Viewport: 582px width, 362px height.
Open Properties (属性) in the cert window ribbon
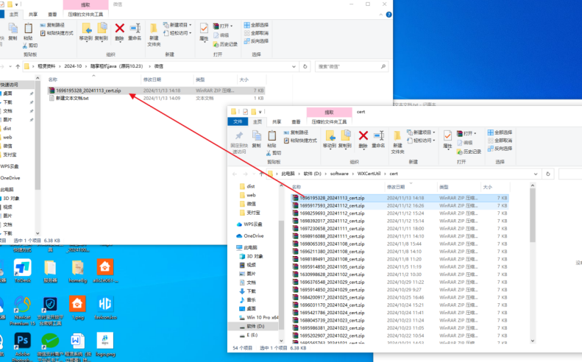coord(447,139)
